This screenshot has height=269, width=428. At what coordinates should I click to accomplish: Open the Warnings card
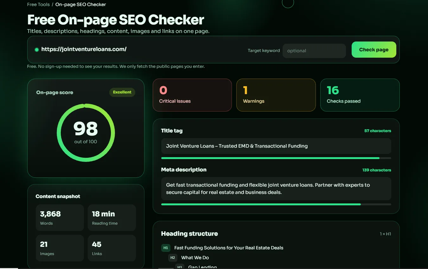pos(276,95)
